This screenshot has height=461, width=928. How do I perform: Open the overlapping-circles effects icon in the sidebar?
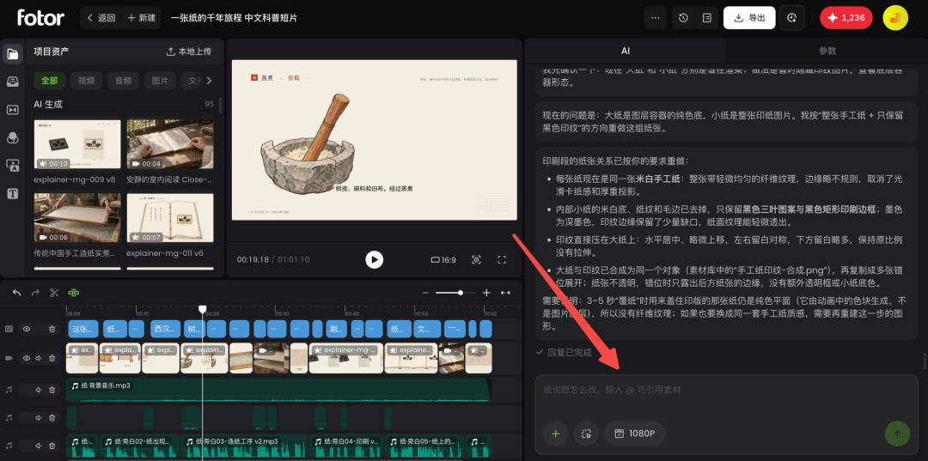[x=12, y=137]
